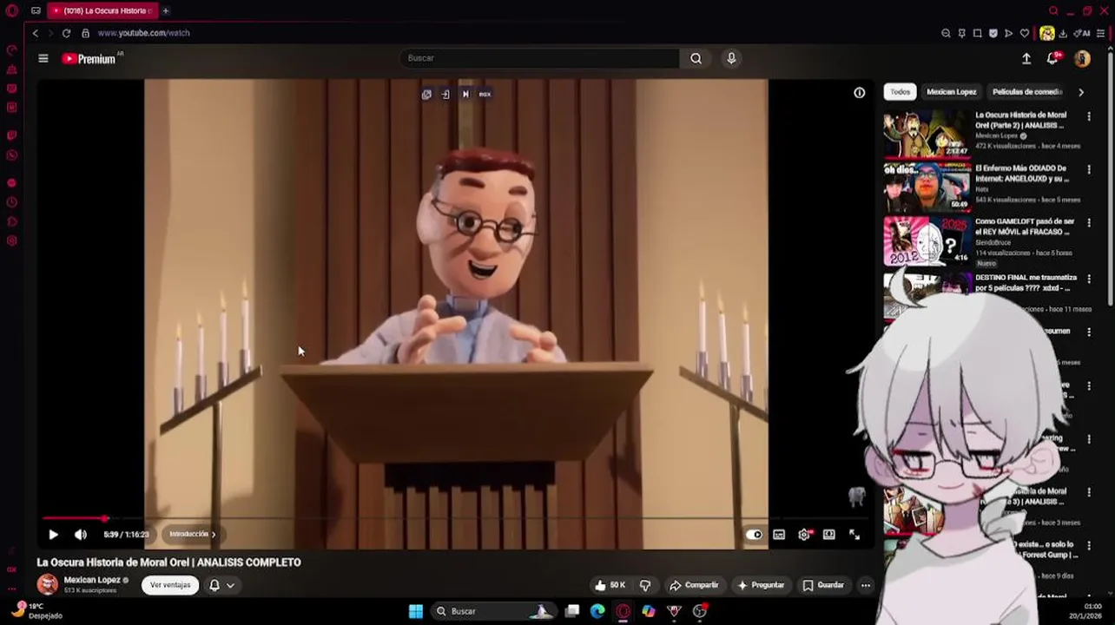Click the address bar URL youtube.com/watch
This screenshot has width=1115, height=625.
click(143, 33)
